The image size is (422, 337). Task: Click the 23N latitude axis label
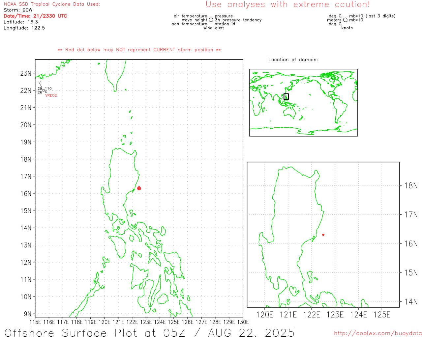coord(26,73)
